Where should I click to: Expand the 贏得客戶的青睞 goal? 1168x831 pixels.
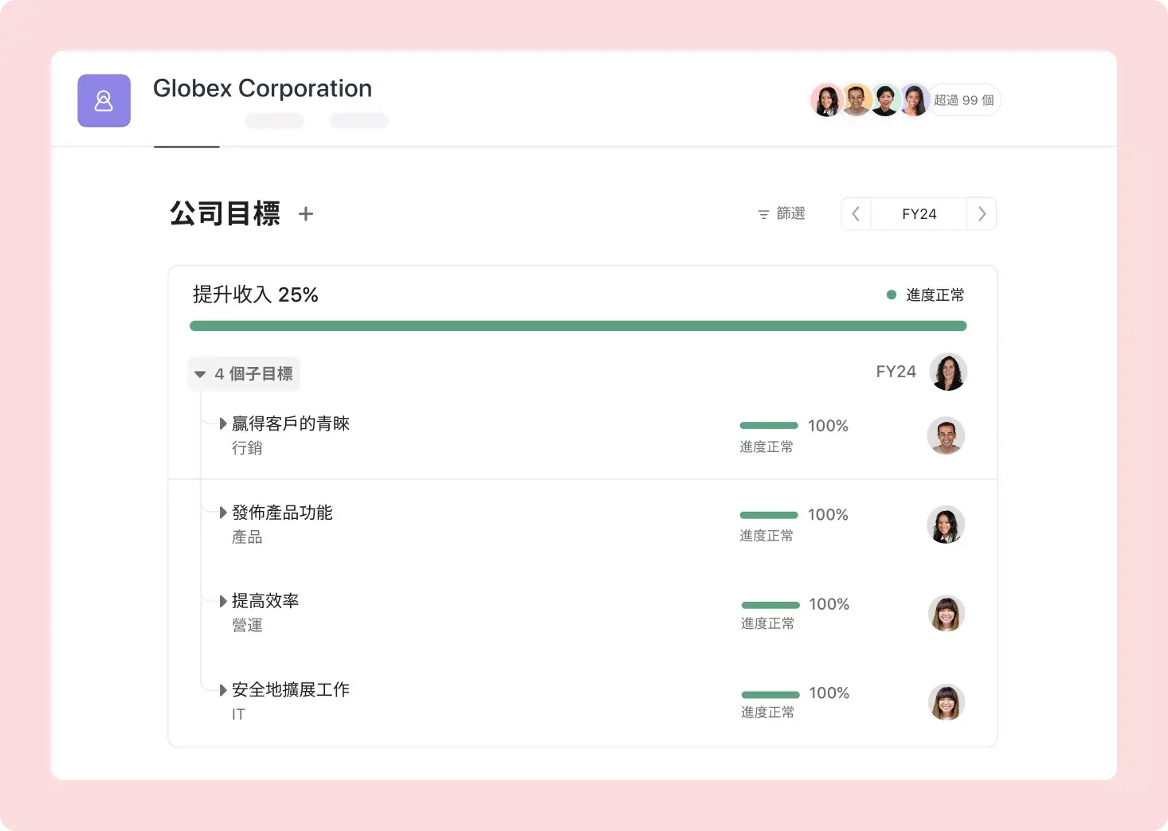223,423
